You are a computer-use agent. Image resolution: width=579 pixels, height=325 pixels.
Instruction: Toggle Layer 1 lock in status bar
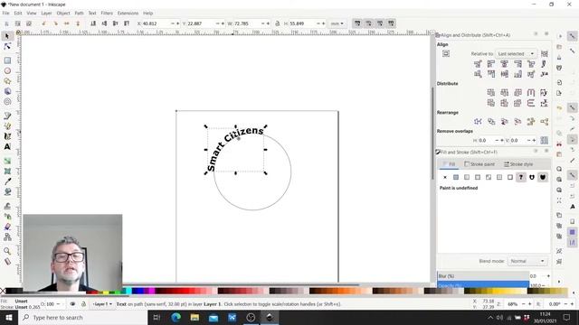click(x=83, y=304)
